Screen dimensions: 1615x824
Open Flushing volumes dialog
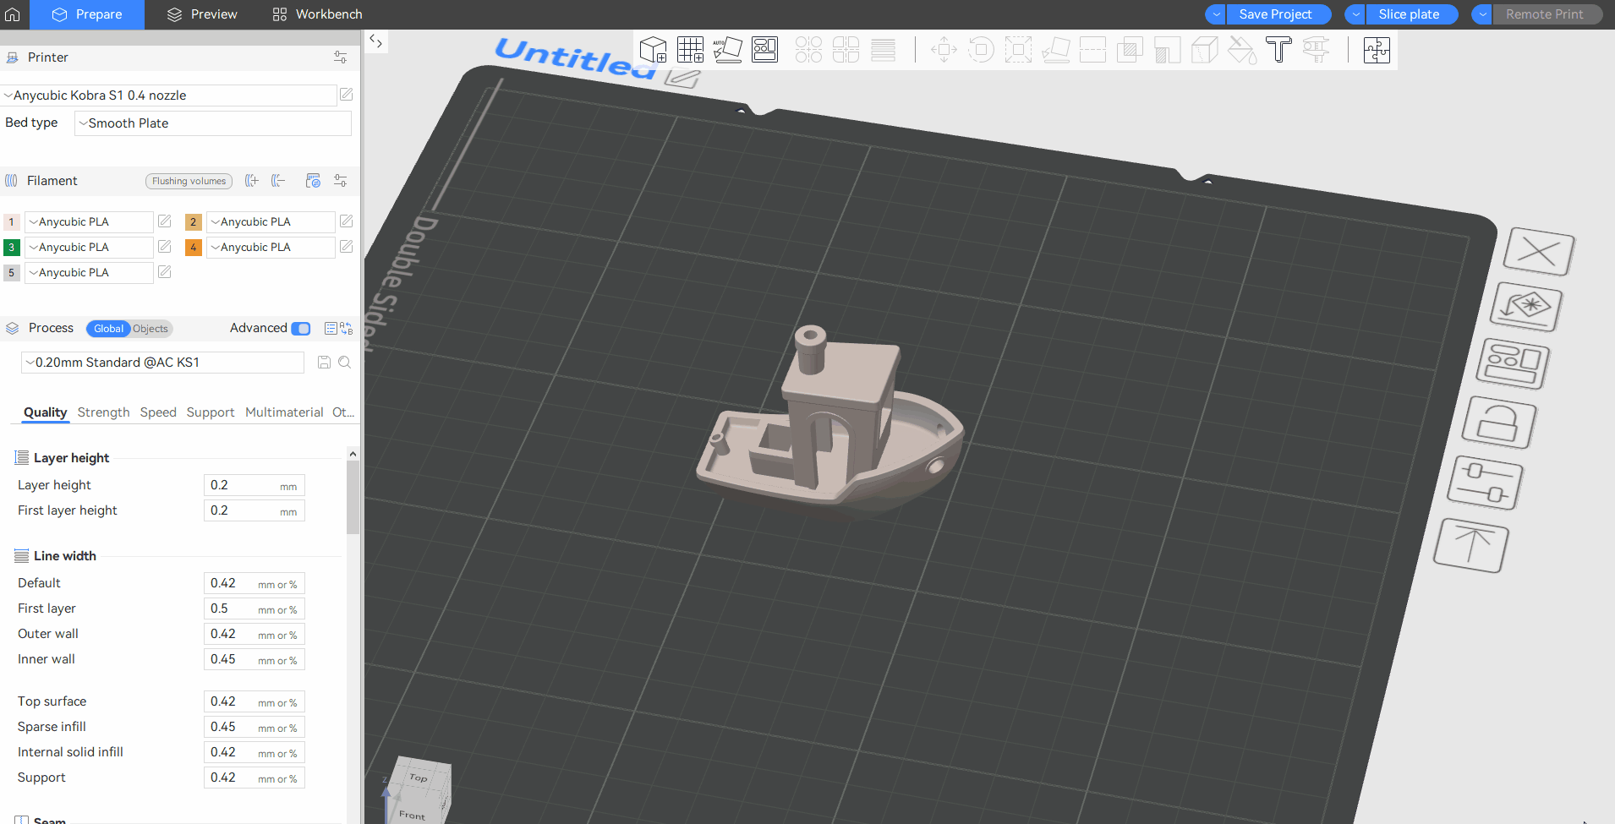coord(189,181)
